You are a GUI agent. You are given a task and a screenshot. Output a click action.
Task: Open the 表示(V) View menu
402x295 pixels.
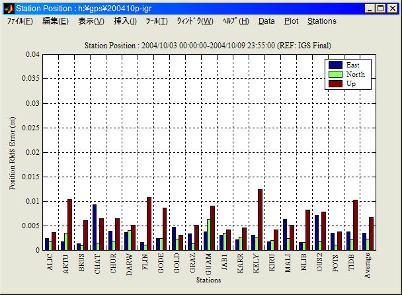coord(91,21)
